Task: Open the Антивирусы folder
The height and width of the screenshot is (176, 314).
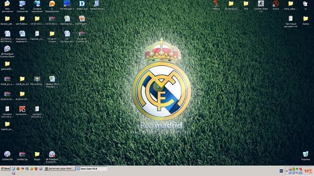Action: click(x=231, y=4)
